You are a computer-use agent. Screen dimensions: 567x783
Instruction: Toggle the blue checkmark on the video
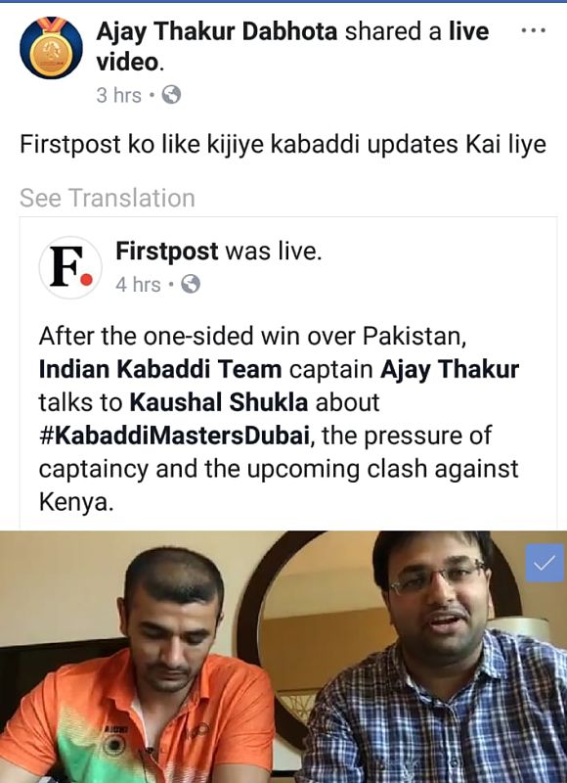[x=545, y=563]
